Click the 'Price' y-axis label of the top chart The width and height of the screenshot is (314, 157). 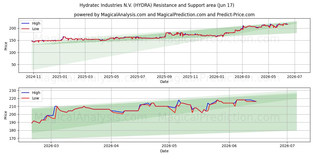coord(6,46)
